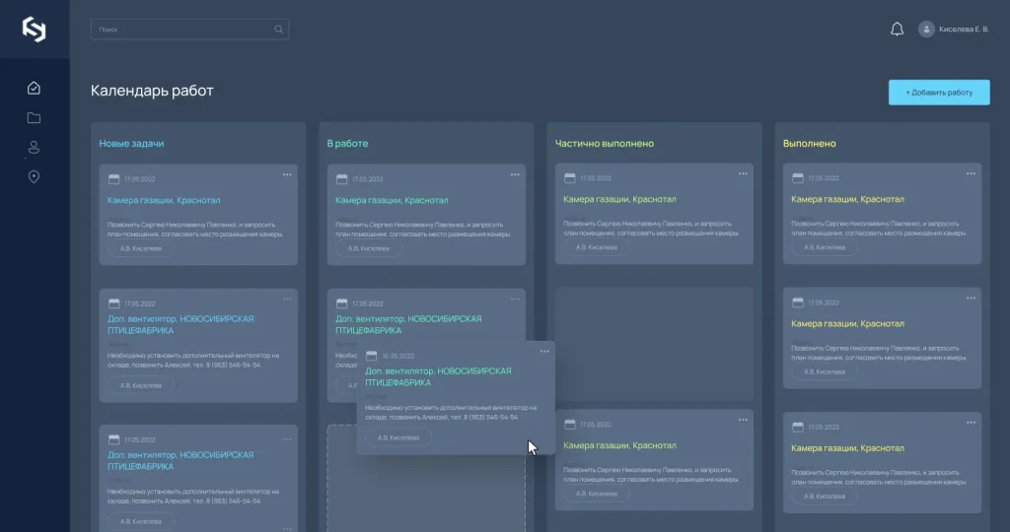Open three-dot menu on top 'Выполнено' card
1010x532 pixels.
972,174
